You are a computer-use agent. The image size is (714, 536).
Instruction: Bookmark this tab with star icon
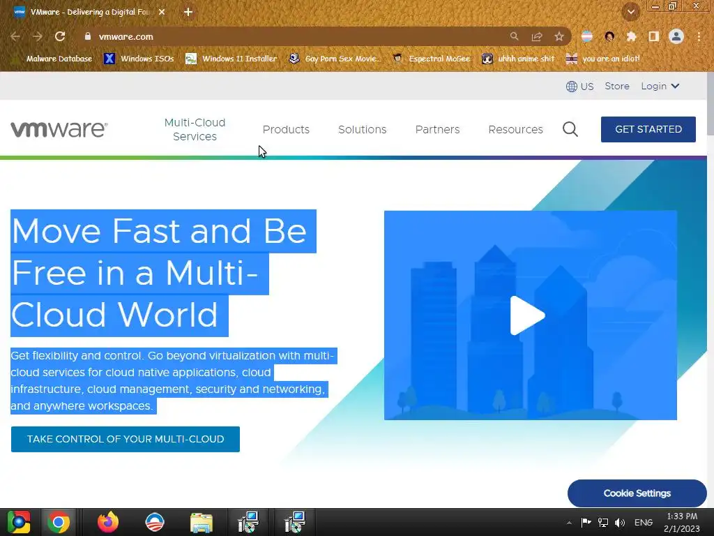[559, 36]
